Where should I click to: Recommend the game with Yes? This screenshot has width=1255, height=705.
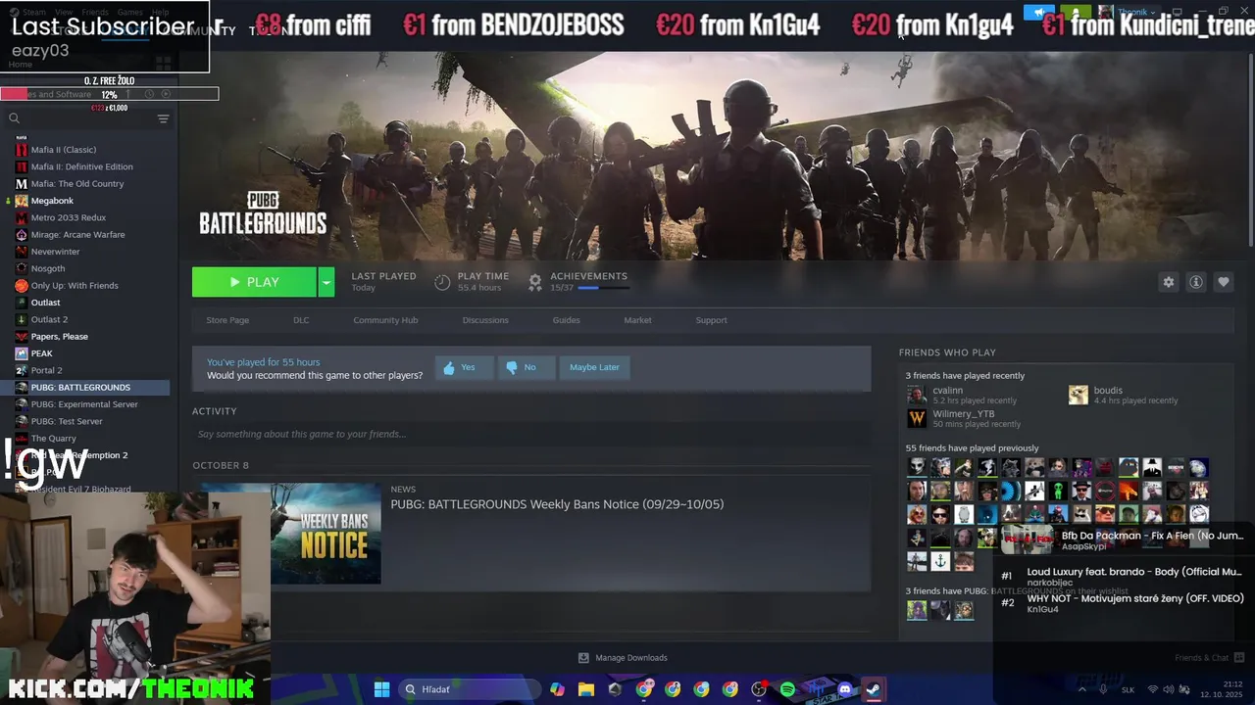pos(464,367)
